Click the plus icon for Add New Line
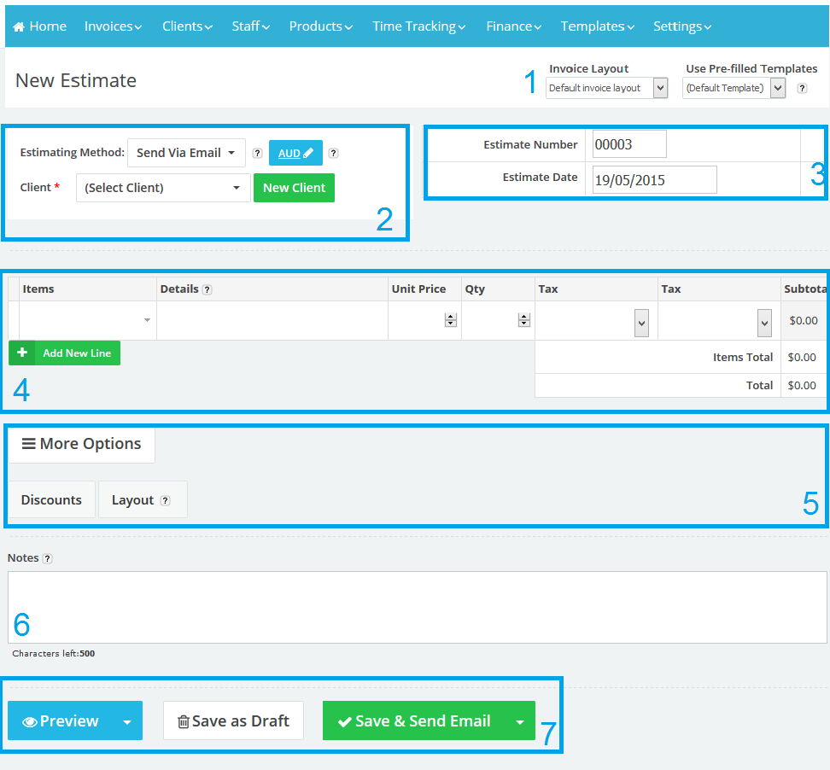 tap(22, 353)
